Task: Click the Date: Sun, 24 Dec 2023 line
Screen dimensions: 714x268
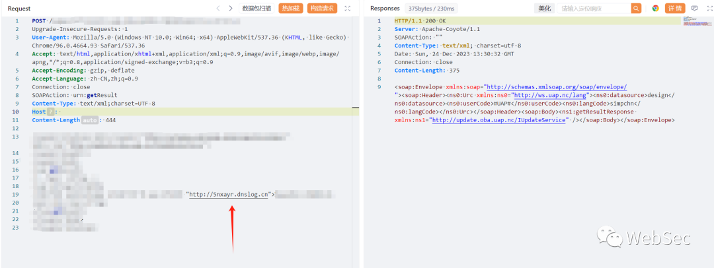Action: [454, 53]
